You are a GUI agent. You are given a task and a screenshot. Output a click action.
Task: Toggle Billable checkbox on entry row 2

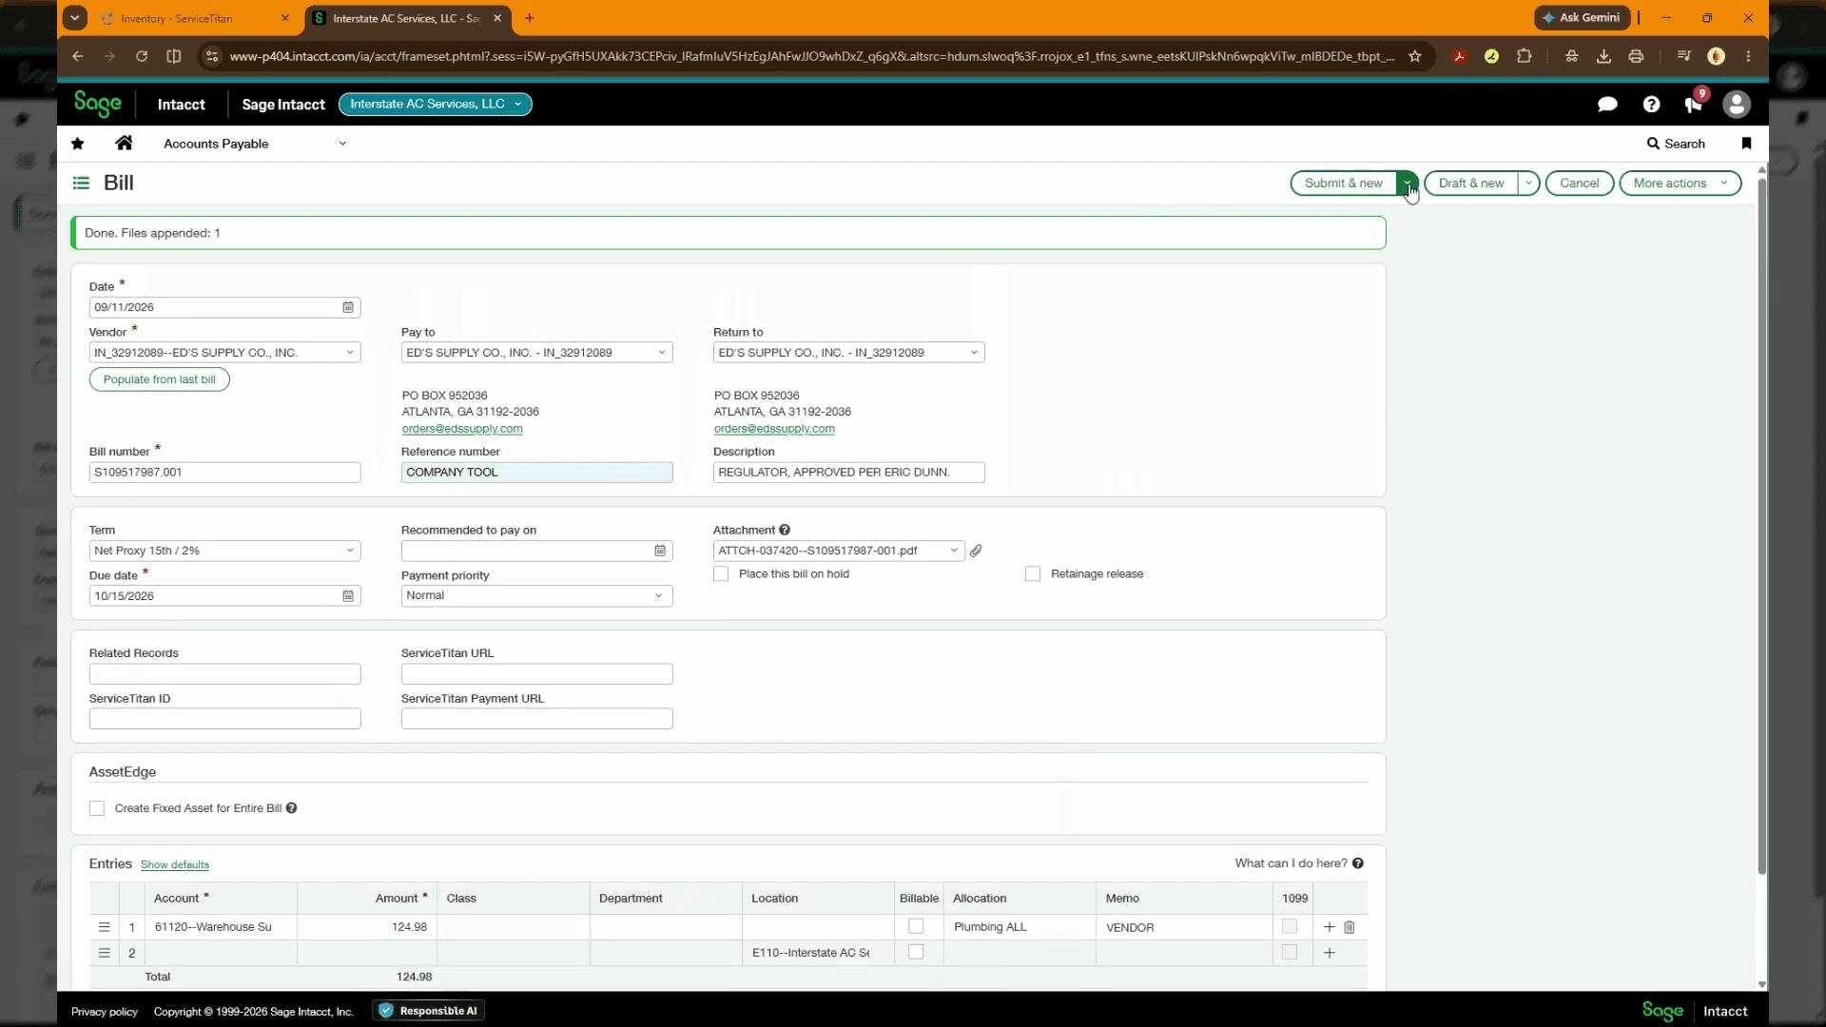point(916,952)
